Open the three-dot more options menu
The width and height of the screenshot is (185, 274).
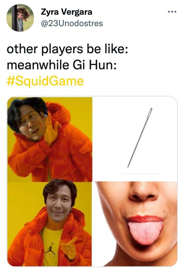(x=172, y=12)
